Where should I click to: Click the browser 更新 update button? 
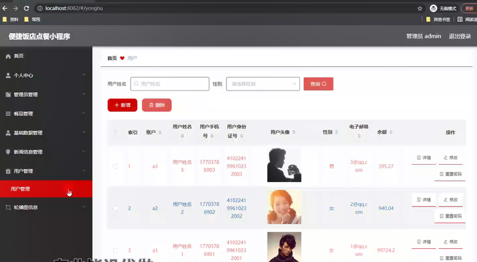pos(469,9)
